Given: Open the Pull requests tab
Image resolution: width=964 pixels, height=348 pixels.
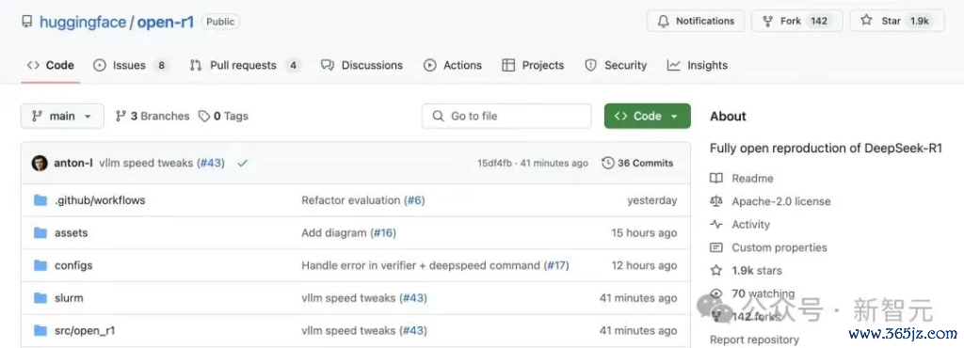Looking at the screenshot, I should click(246, 65).
